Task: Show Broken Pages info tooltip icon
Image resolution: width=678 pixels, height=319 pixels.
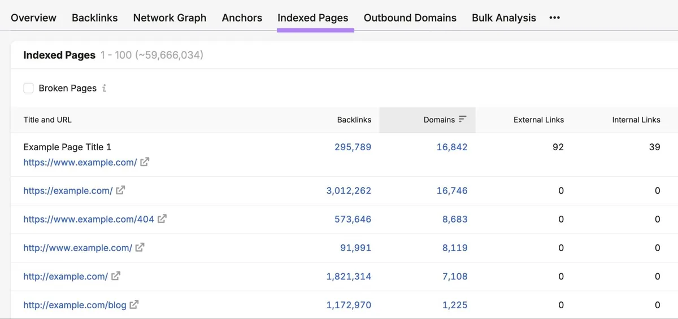Action: point(105,88)
